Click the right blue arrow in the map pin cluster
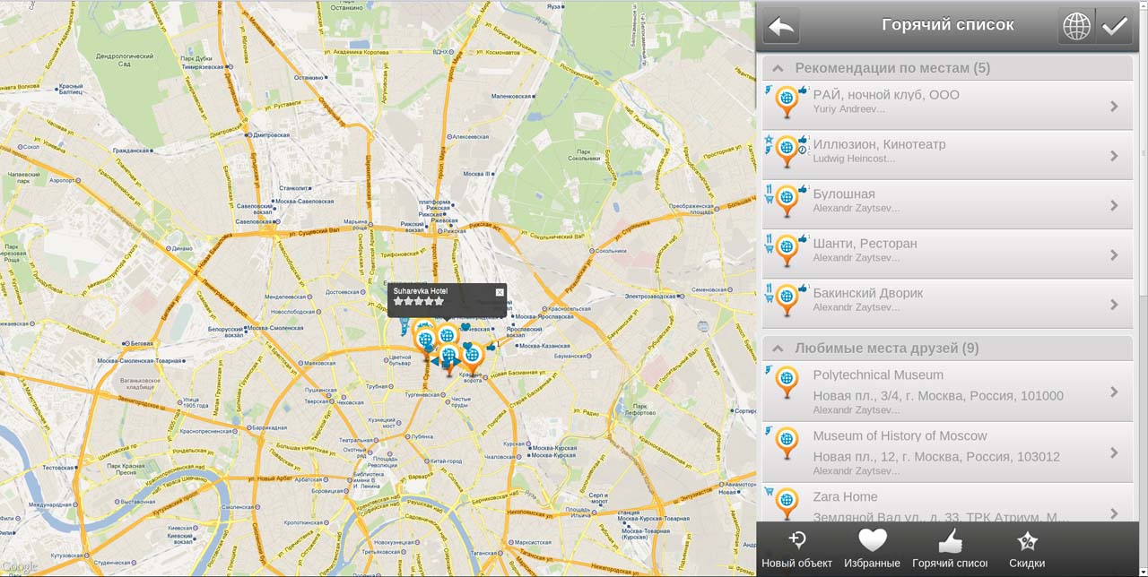Viewport: 1148px width, 577px height. pyautogui.click(x=457, y=362)
